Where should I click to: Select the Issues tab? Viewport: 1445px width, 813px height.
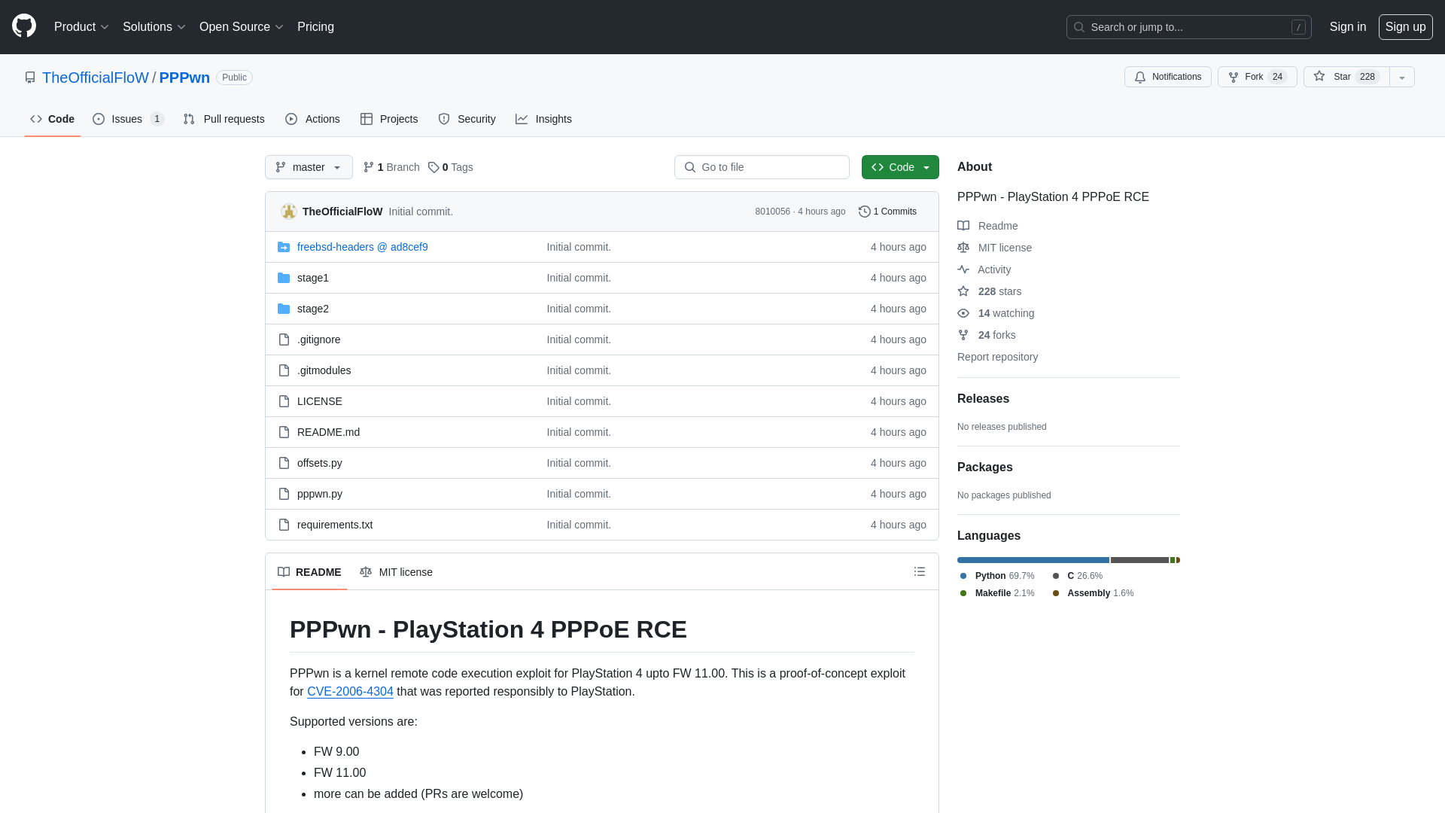point(127,118)
